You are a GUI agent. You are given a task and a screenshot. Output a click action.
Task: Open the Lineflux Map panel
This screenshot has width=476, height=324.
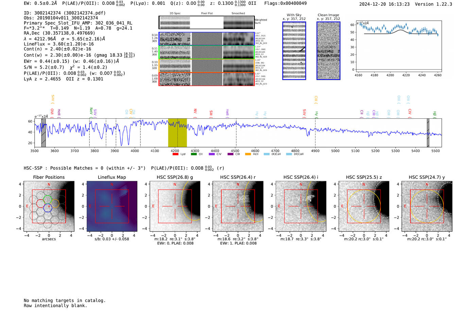click(x=112, y=206)
